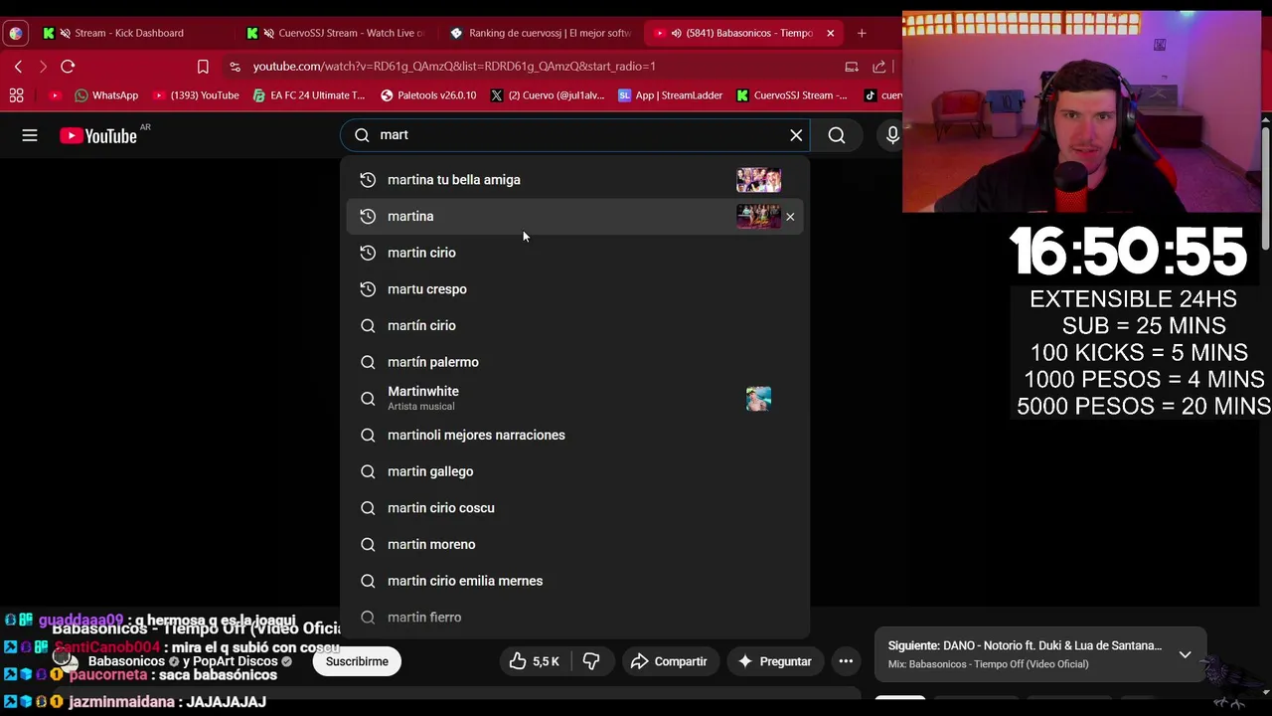The width and height of the screenshot is (1272, 716).
Task: Go forward with the browser forward arrow
Action: click(x=43, y=67)
